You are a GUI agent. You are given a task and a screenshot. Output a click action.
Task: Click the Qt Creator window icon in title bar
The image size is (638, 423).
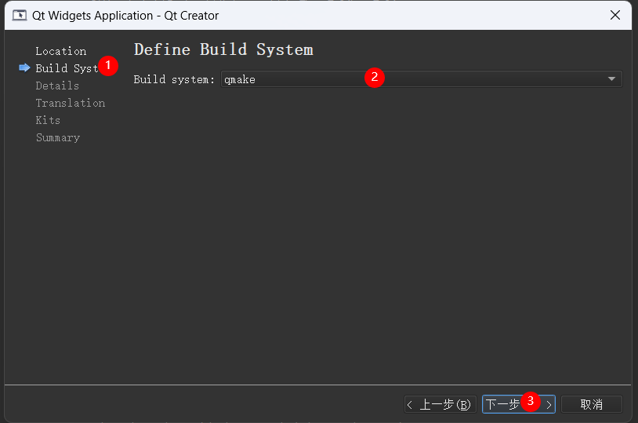point(19,16)
